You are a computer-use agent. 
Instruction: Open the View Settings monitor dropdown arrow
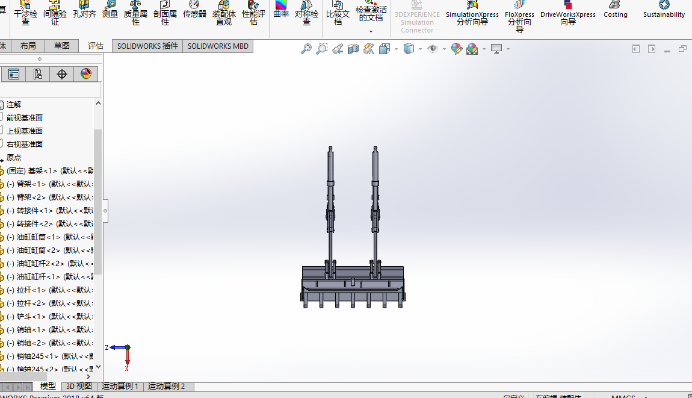[508, 49]
